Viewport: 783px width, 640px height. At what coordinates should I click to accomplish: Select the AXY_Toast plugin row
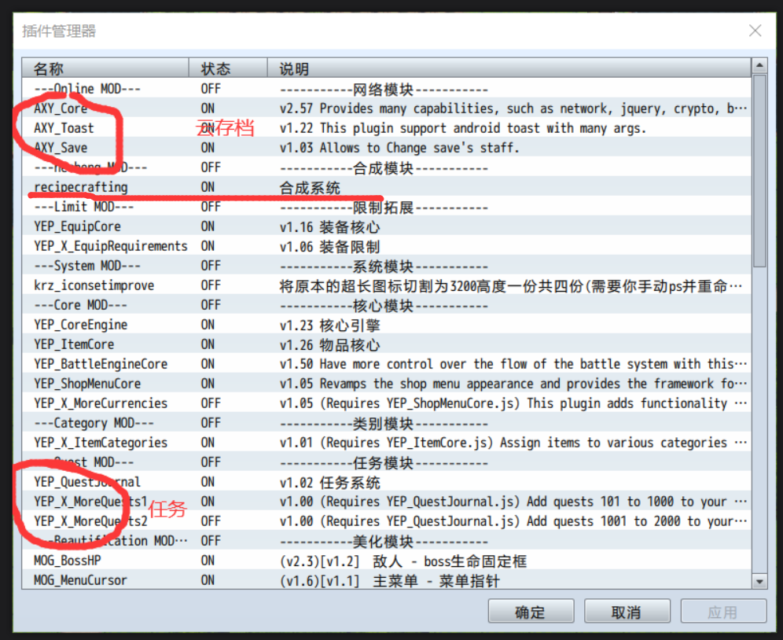pyautogui.click(x=387, y=128)
